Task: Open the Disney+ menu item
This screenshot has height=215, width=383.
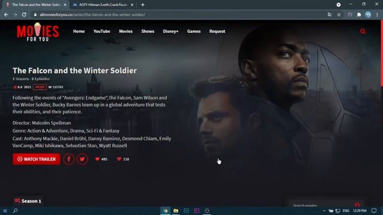Action: (x=171, y=31)
